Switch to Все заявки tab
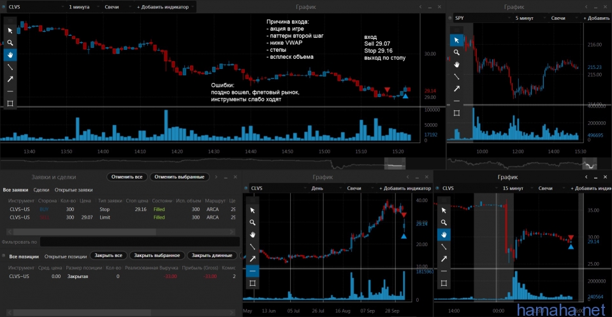Screen dimensions: 612x317 15,190
